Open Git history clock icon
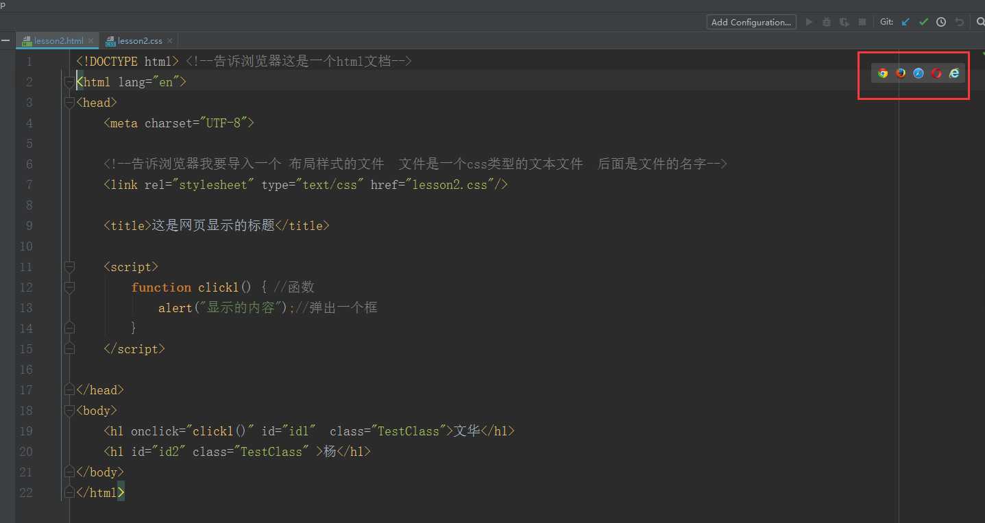The height and width of the screenshot is (523, 985). (x=941, y=22)
